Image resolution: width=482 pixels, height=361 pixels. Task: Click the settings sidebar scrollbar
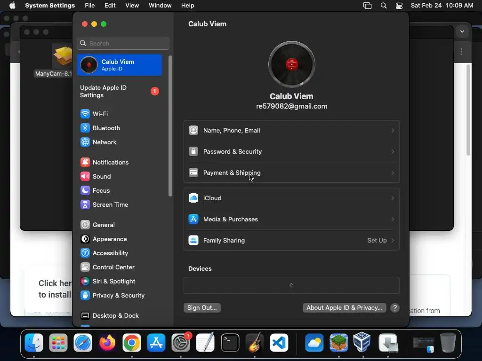point(170,126)
